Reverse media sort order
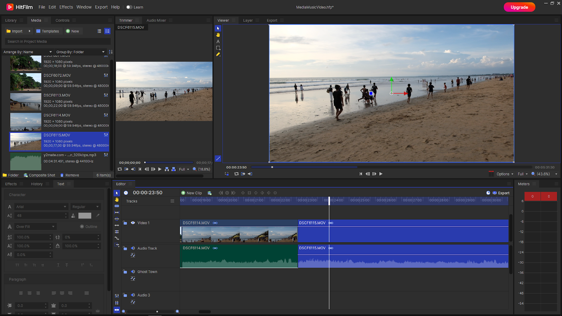The image size is (562, 316). point(111,52)
